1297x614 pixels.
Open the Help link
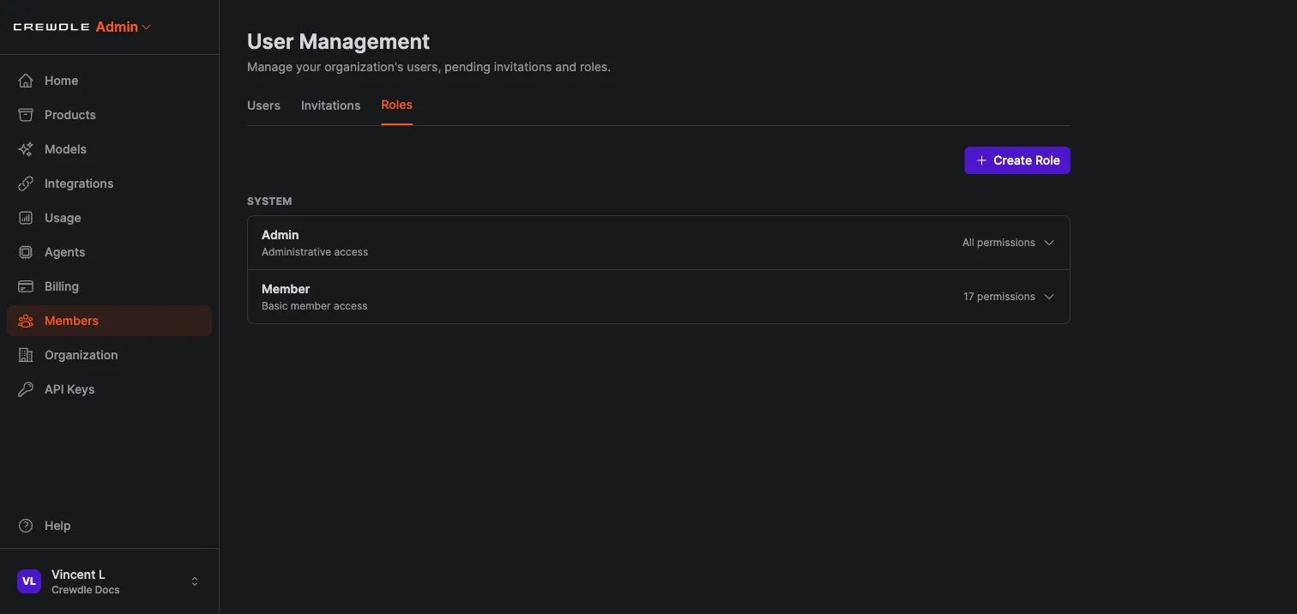pos(109,526)
